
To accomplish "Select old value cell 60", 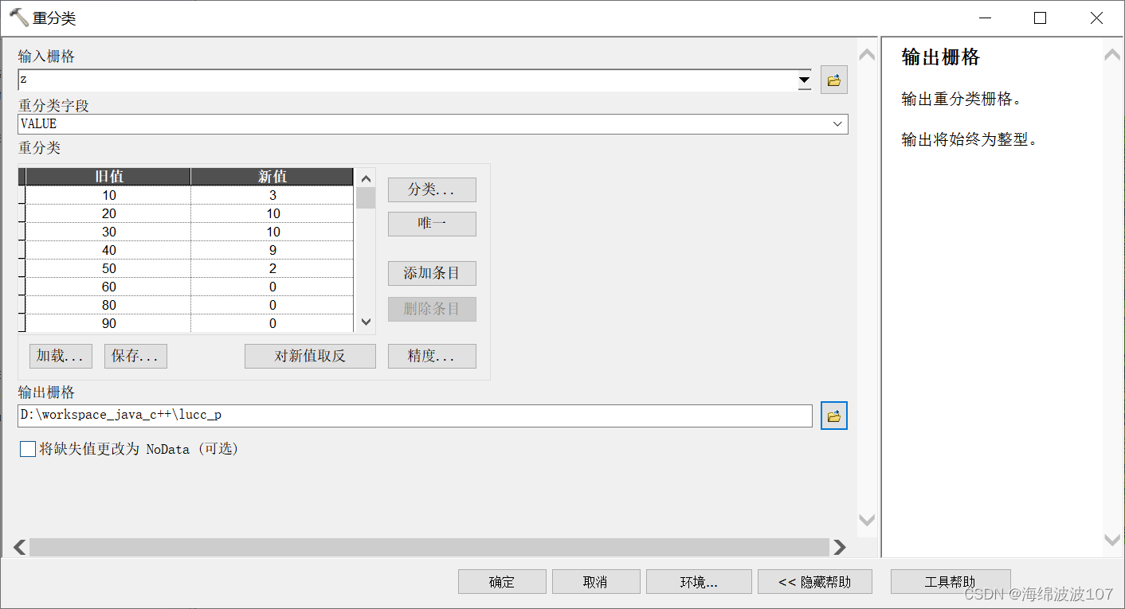I will click(x=109, y=287).
